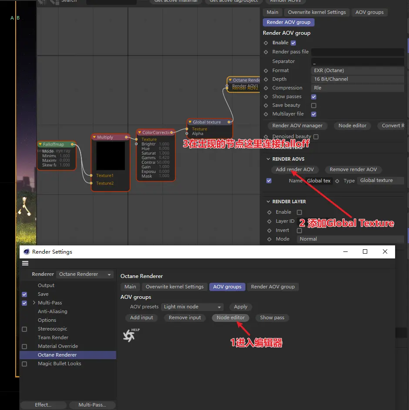Open the Type dropdown showing Global texture
The height and width of the screenshot is (410, 409).
pyautogui.click(x=380, y=180)
